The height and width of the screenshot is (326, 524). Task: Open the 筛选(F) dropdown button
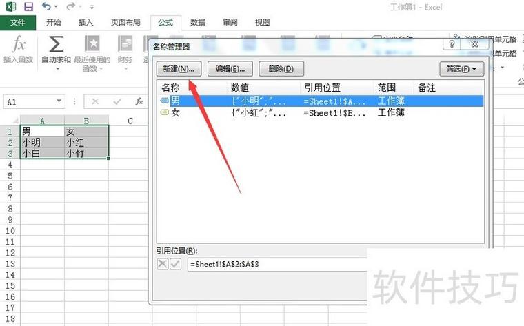point(462,69)
